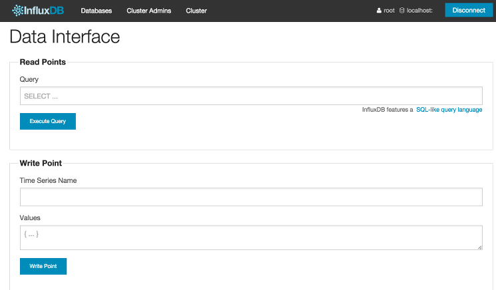The height and width of the screenshot is (290, 496).
Task: Open the Cluster Admins page
Action: click(x=148, y=11)
